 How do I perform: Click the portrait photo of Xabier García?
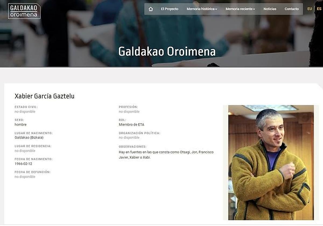click(271, 163)
